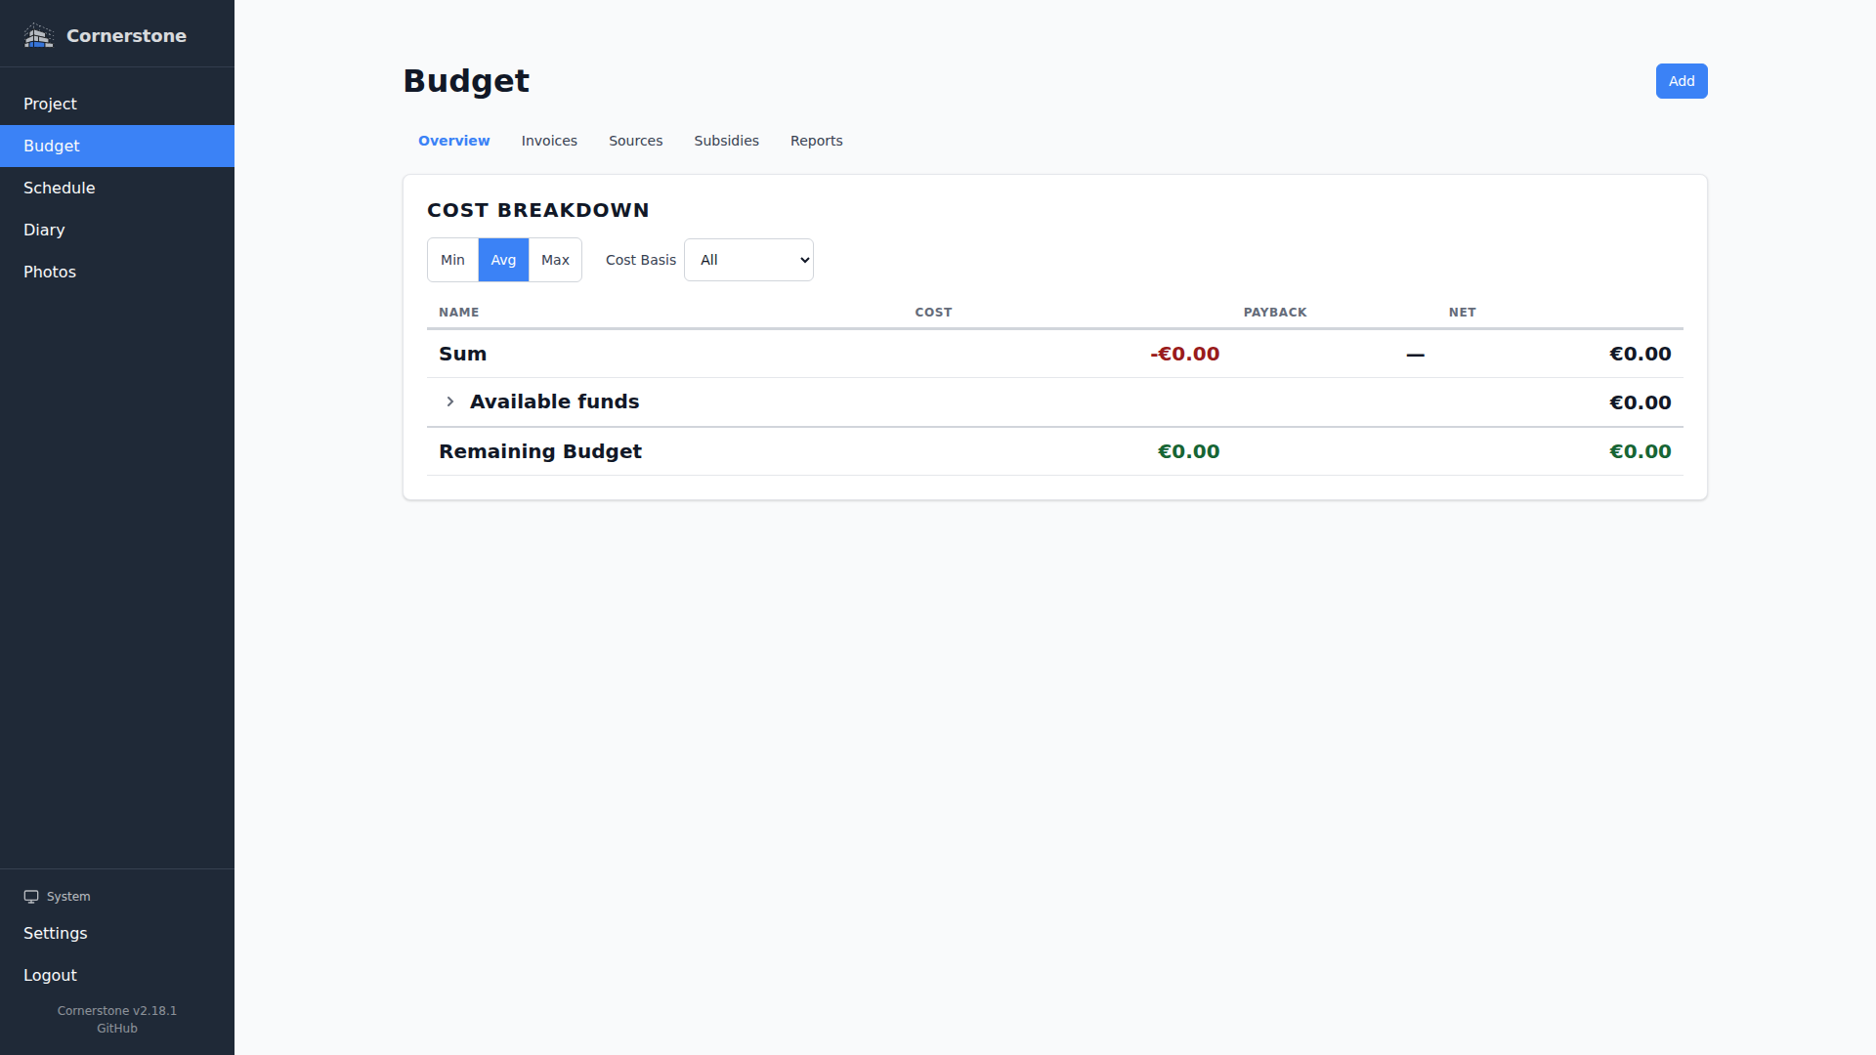Click the PAYBACK column header
Screen dimensions: 1876x1055
click(x=1275, y=313)
